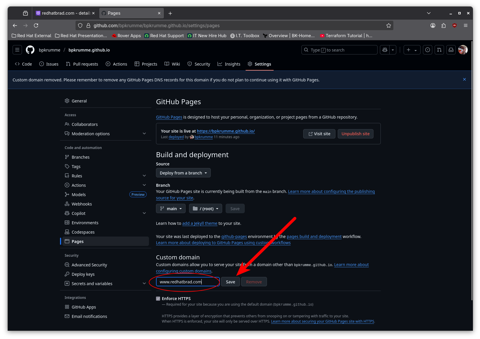Open the https://bpkrumme.github.io/ live site link

pos(226,131)
